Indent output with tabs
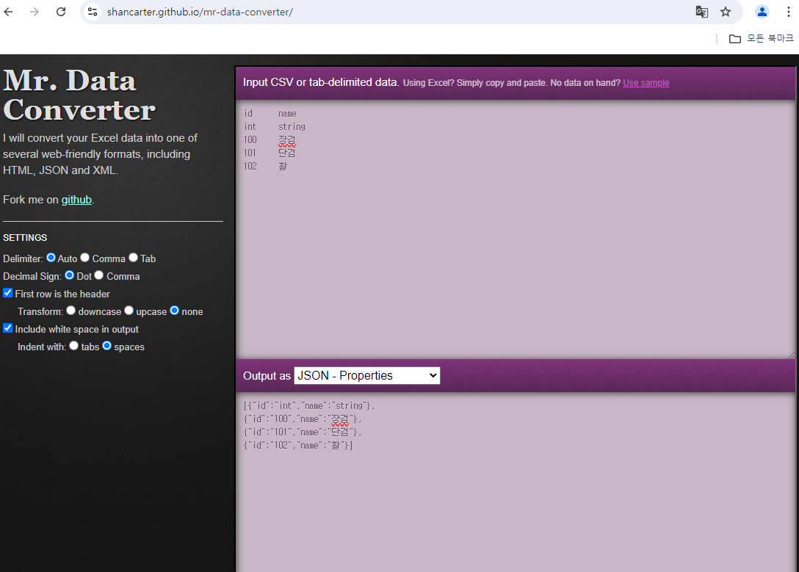Image resolution: width=799 pixels, height=572 pixels. [74, 346]
